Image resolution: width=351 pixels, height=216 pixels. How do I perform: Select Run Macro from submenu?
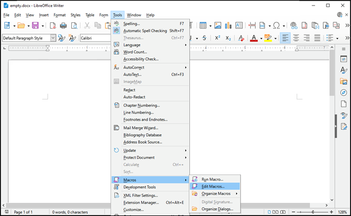(215, 180)
